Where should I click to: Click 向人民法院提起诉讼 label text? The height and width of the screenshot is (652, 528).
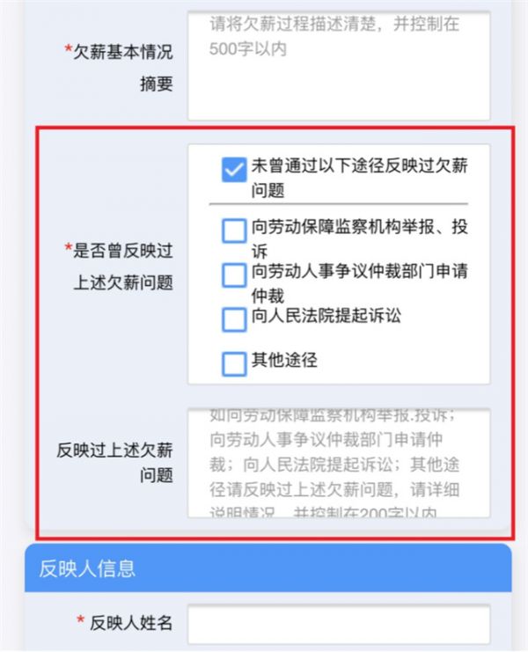(x=326, y=316)
